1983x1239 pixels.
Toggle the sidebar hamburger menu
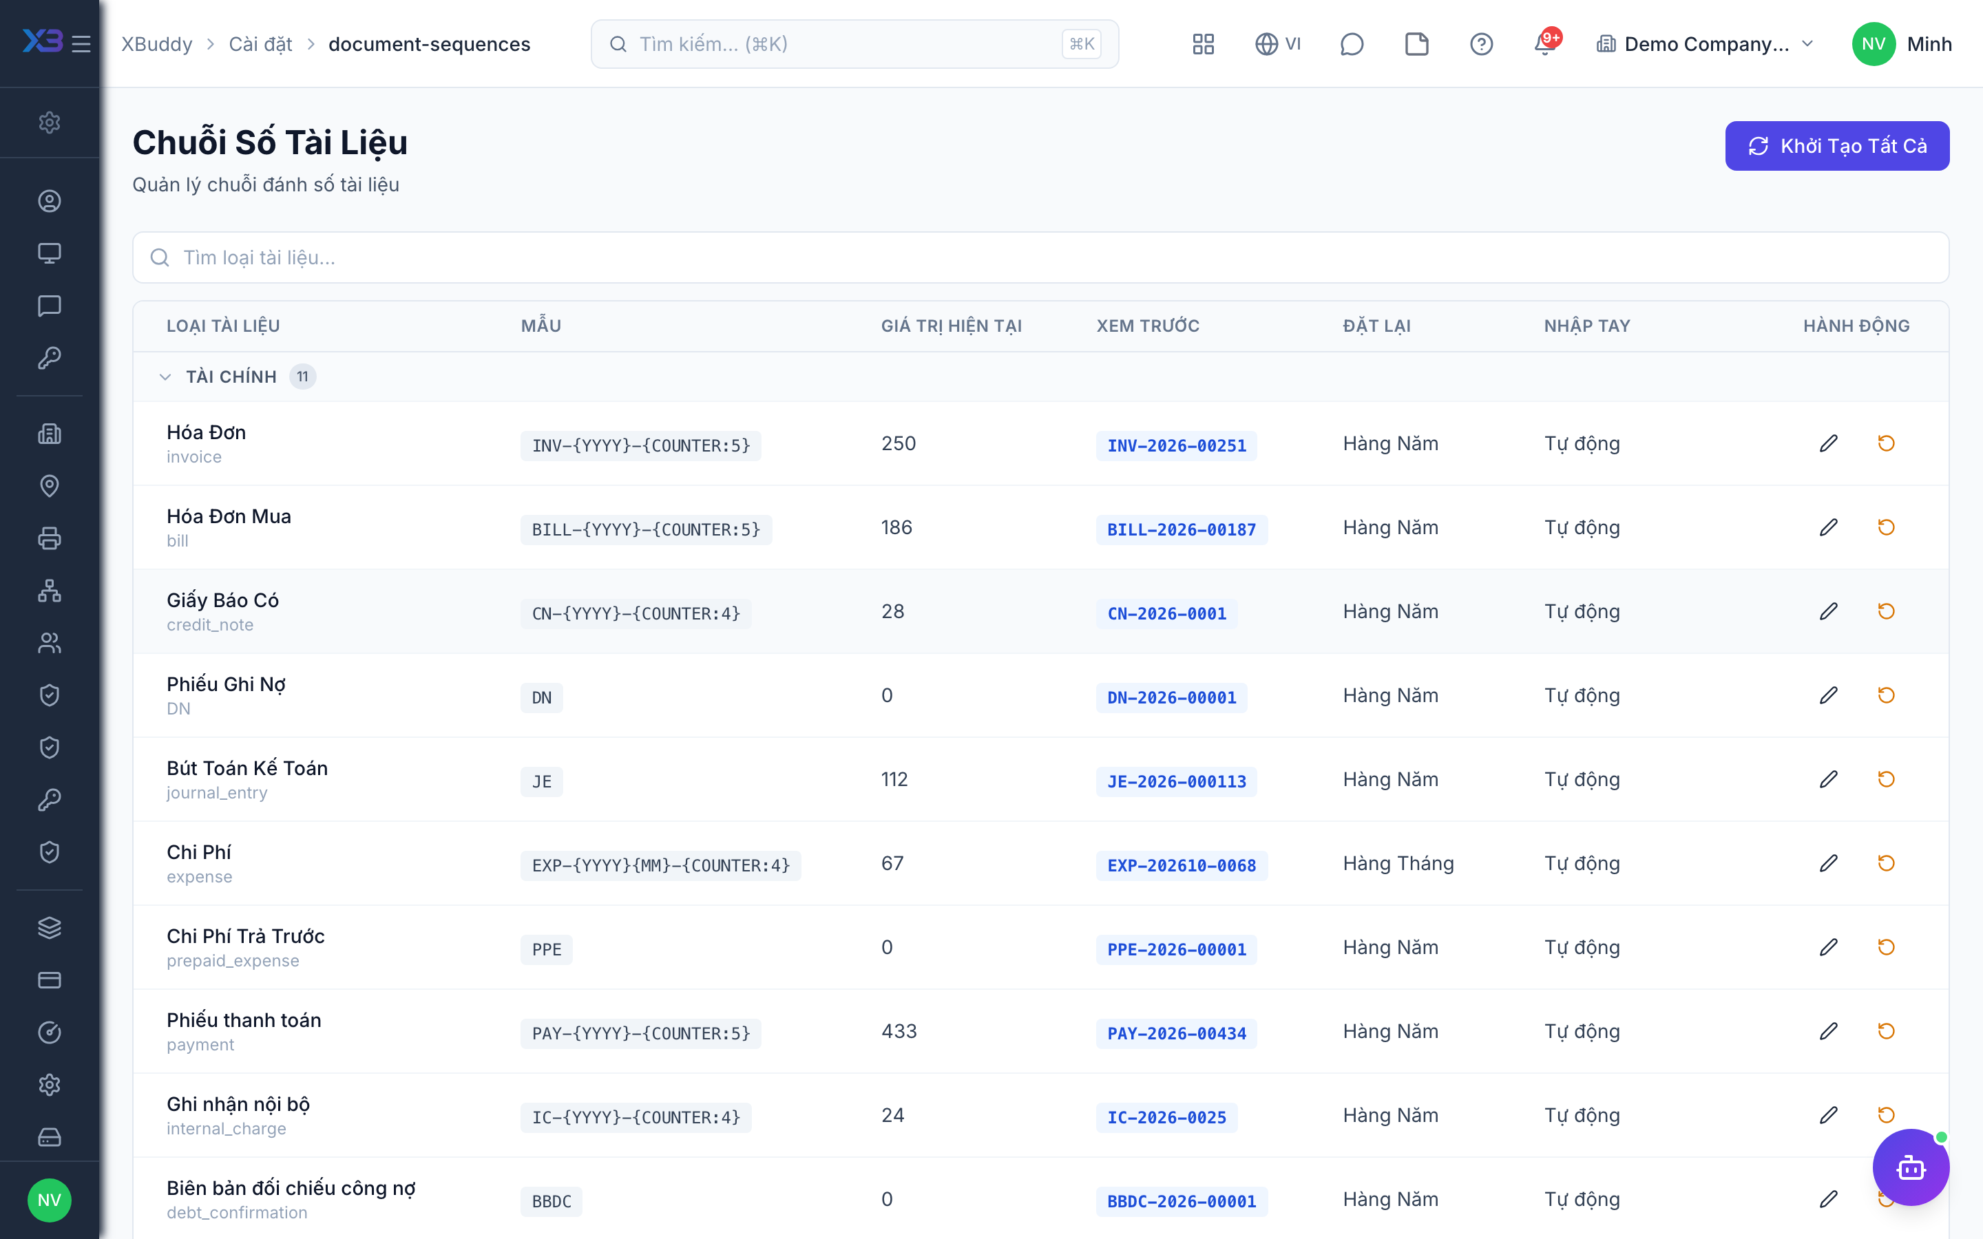(x=81, y=43)
